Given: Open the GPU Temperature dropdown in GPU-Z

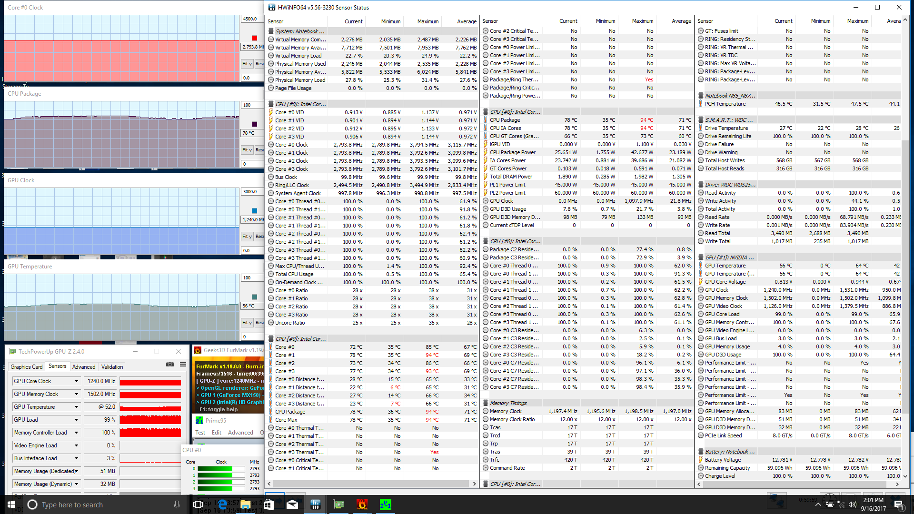Looking at the screenshot, I should [x=76, y=407].
